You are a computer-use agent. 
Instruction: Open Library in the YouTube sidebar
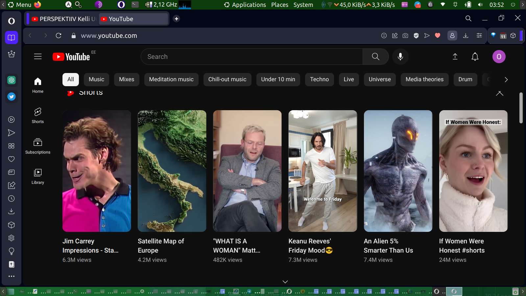point(38,176)
